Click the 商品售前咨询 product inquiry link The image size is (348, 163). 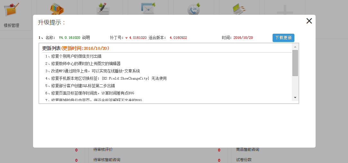tap(248, 150)
